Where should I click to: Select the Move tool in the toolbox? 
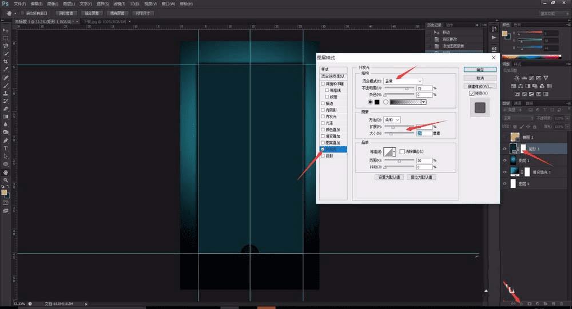(x=6, y=30)
